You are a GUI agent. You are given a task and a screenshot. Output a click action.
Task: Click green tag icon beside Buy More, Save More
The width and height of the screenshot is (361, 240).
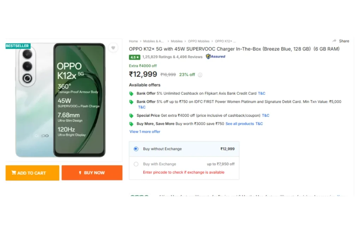[131, 124]
